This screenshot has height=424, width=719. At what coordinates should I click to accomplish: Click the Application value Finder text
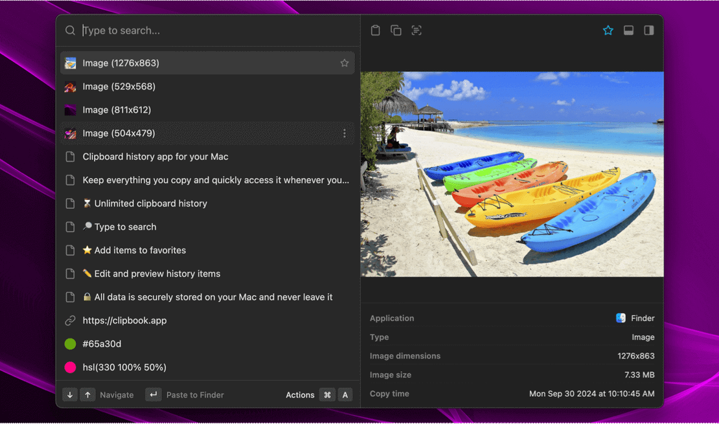point(643,318)
